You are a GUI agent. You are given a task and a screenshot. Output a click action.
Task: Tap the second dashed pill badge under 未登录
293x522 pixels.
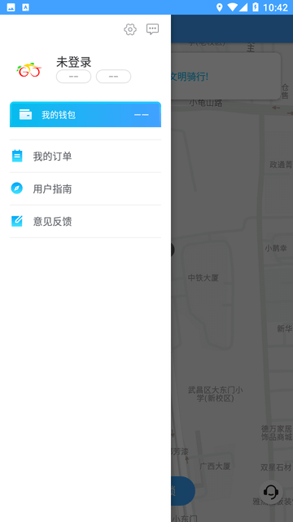pyautogui.click(x=114, y=77)
